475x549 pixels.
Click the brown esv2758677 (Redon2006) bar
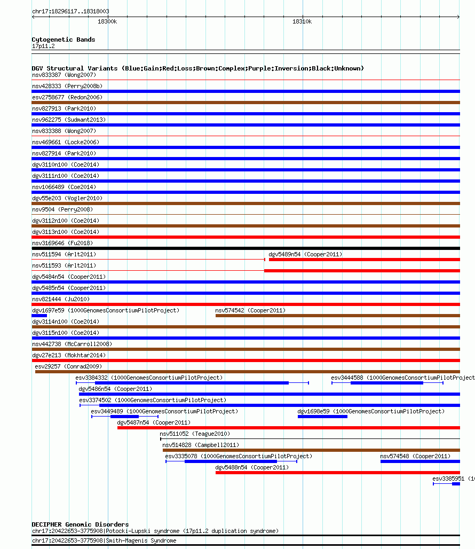[x=246, y=103]
